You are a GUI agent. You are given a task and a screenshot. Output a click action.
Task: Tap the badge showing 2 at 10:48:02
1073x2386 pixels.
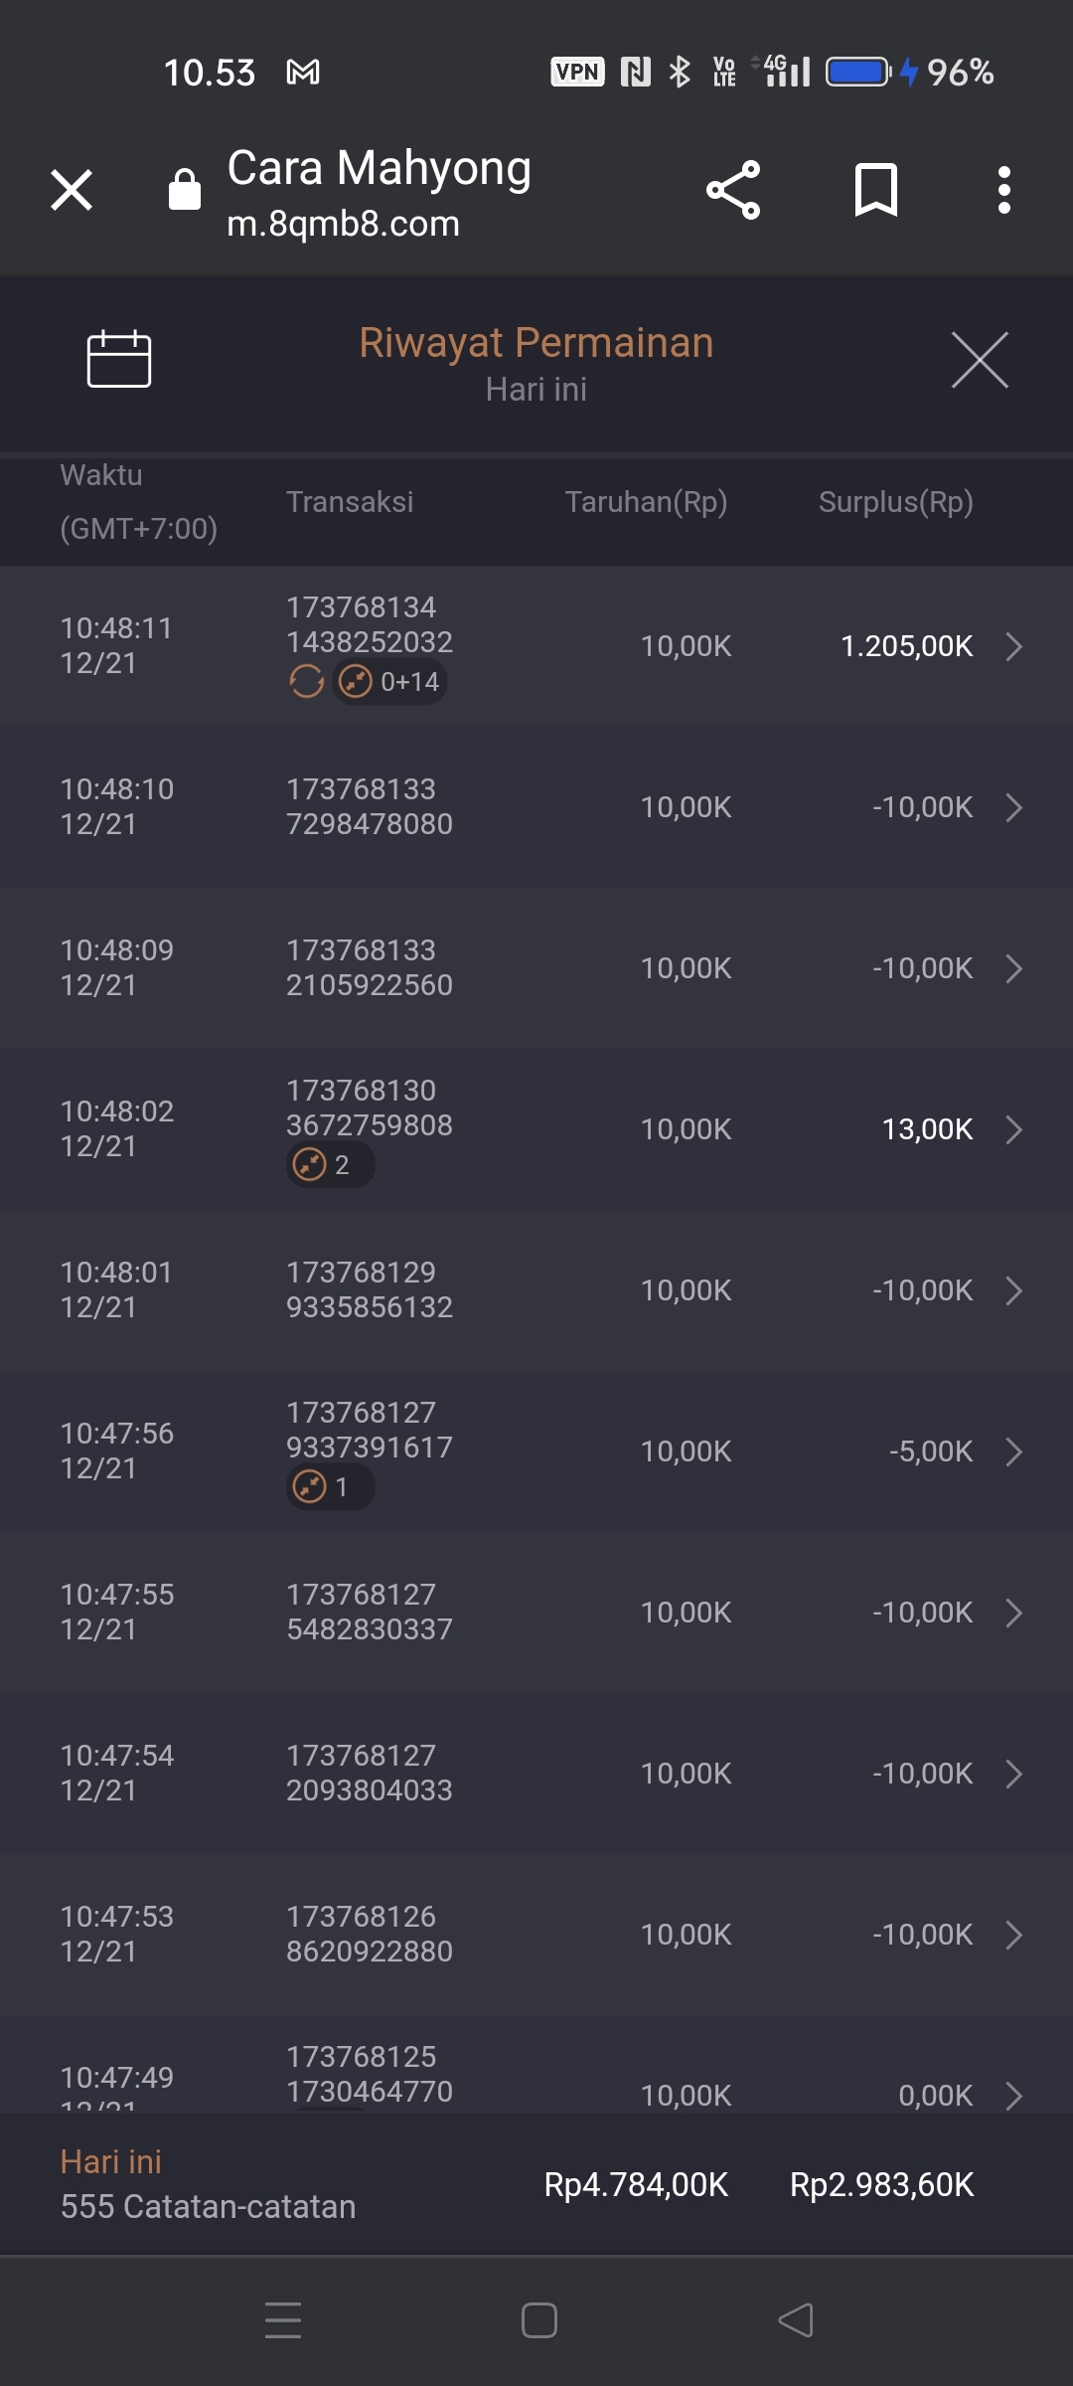[x=330, y=1165]
